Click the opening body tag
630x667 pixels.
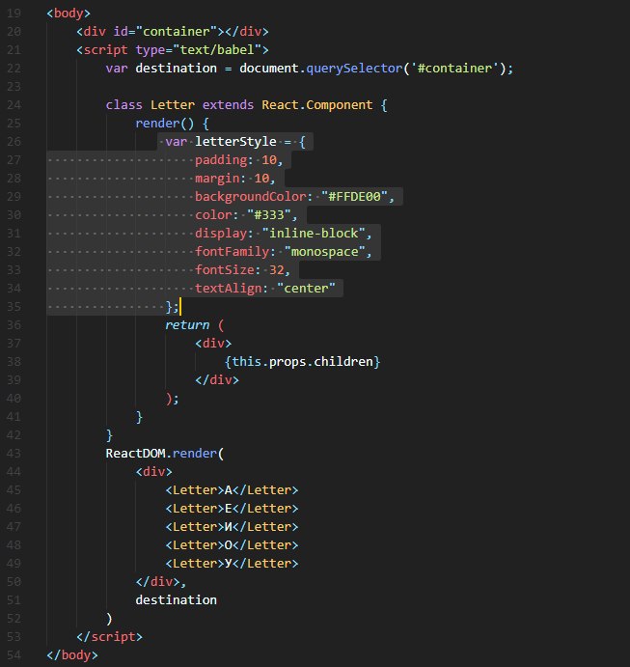[68, 14]
